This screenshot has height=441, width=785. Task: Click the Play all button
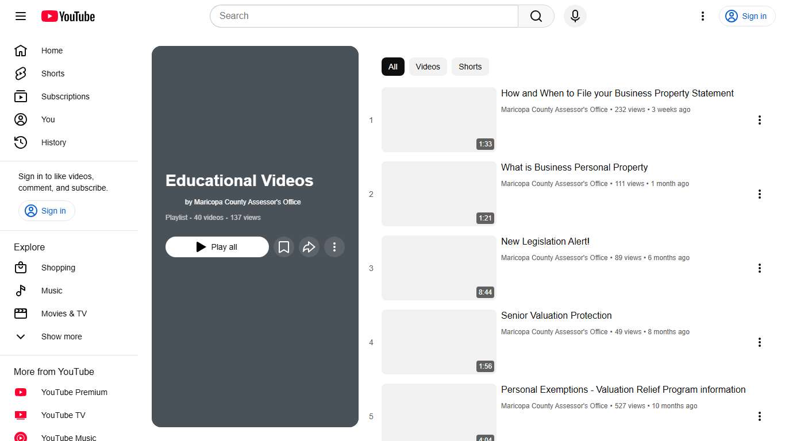click(x=217, y=247)
